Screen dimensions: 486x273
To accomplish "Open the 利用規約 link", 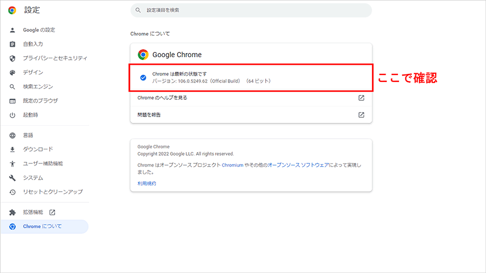I will pos(147,183).
